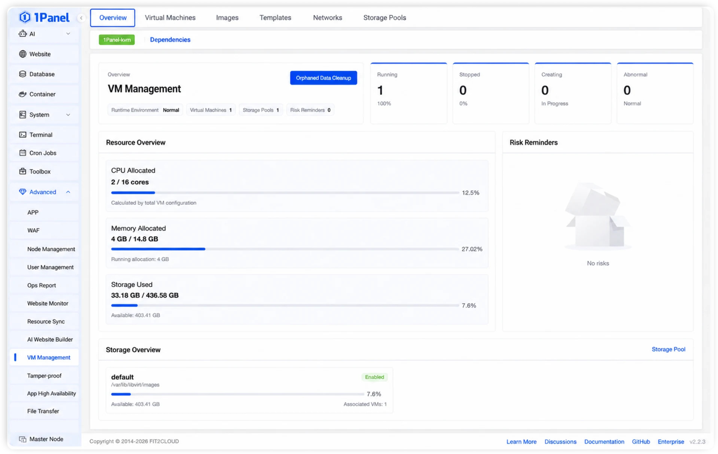Expand the System menu chevron
The height and width of the screenshot is (454, 718).
68,114
